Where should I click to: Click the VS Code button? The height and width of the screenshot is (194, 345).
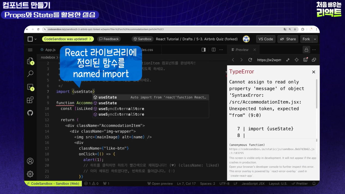(266, 39)
